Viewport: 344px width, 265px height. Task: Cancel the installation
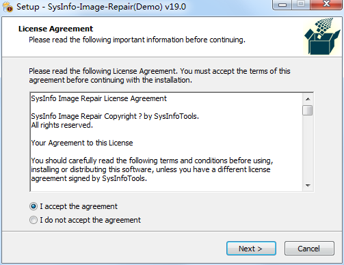click(x=309, y=249)
